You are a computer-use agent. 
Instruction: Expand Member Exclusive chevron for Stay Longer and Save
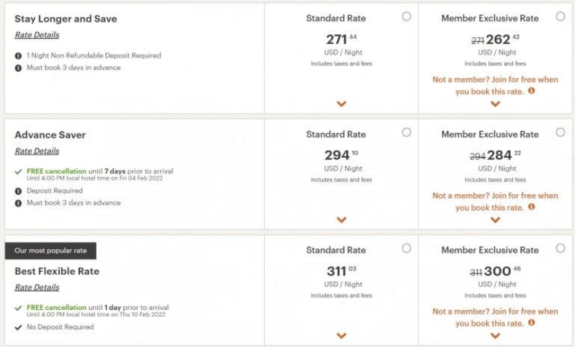495,104
